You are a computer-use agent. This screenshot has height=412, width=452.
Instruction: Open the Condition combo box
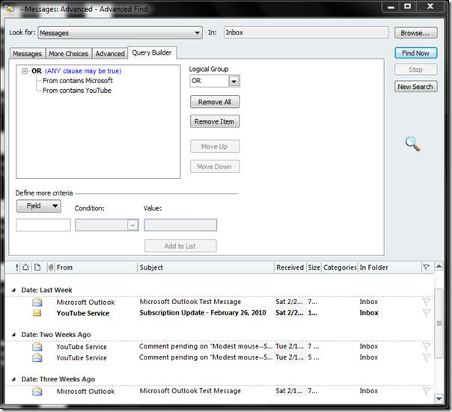coord(107,225)
